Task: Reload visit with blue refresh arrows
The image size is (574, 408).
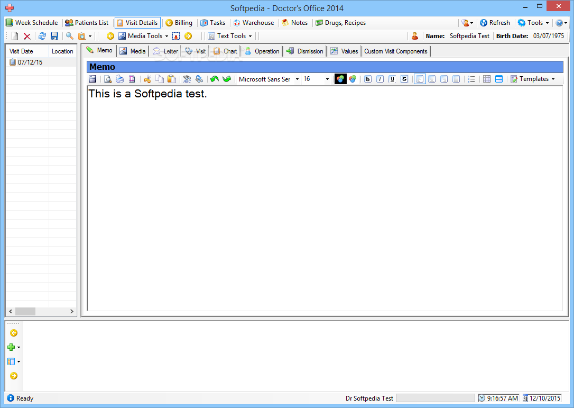Action: coord(42,36)
